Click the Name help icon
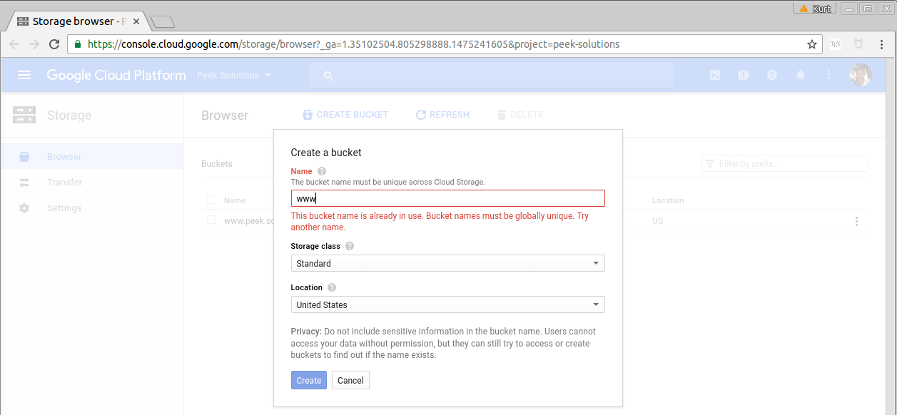This screenshot has width=897, height=415. click(322, 171)
